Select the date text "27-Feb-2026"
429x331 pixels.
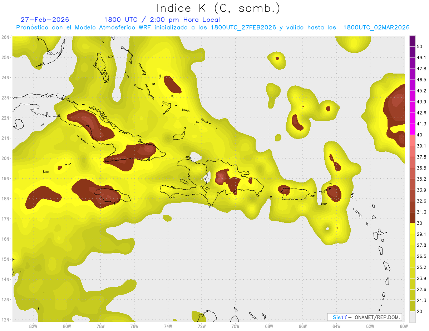click(x=45, y=20)
